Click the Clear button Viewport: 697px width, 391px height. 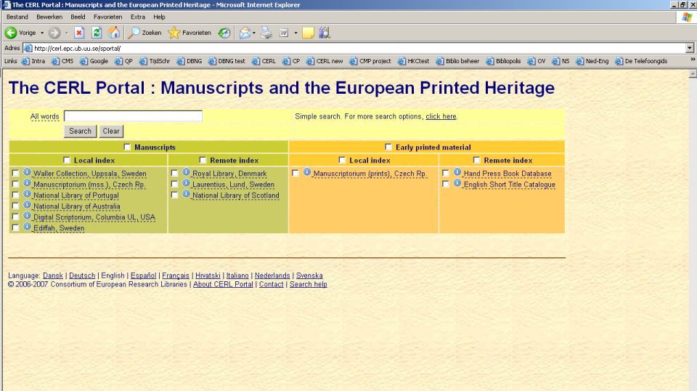[x=111, y=132]
